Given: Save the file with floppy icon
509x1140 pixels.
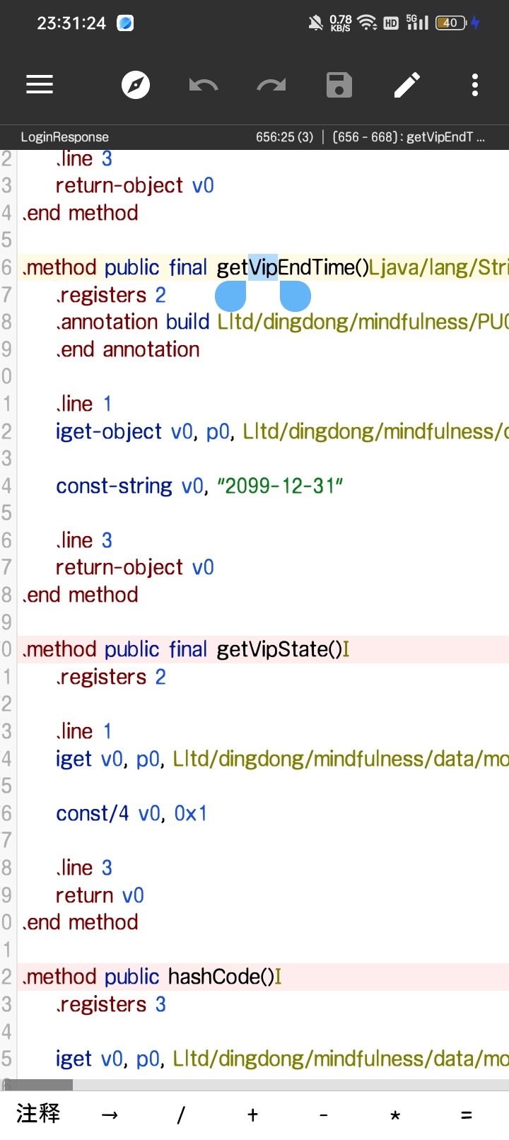Looking at the screenshot, I should 339,85.
